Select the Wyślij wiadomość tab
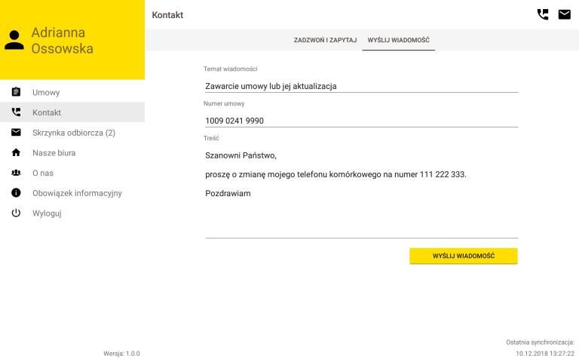This screenshot has height=362, width=579. coord(398,40)
